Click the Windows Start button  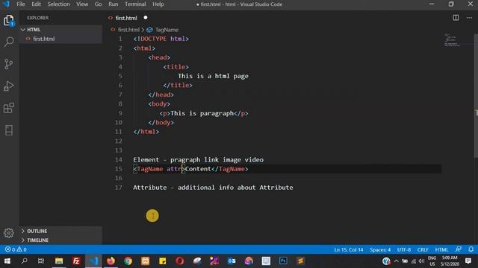click(x=7, y=261)
